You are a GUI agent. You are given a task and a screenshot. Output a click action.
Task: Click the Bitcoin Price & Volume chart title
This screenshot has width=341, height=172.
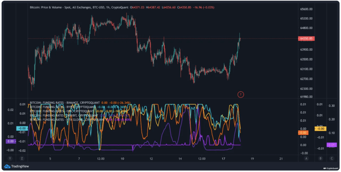[x=79, y=7]
